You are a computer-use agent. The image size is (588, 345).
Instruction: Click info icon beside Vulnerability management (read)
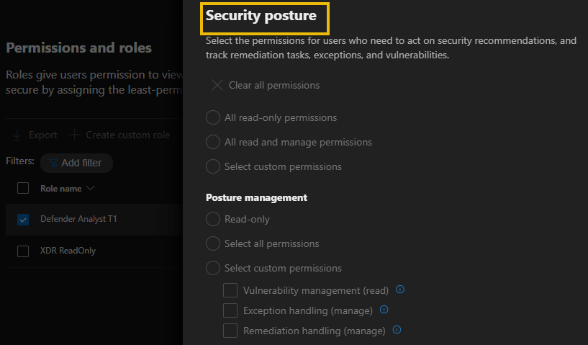point(400,290)
